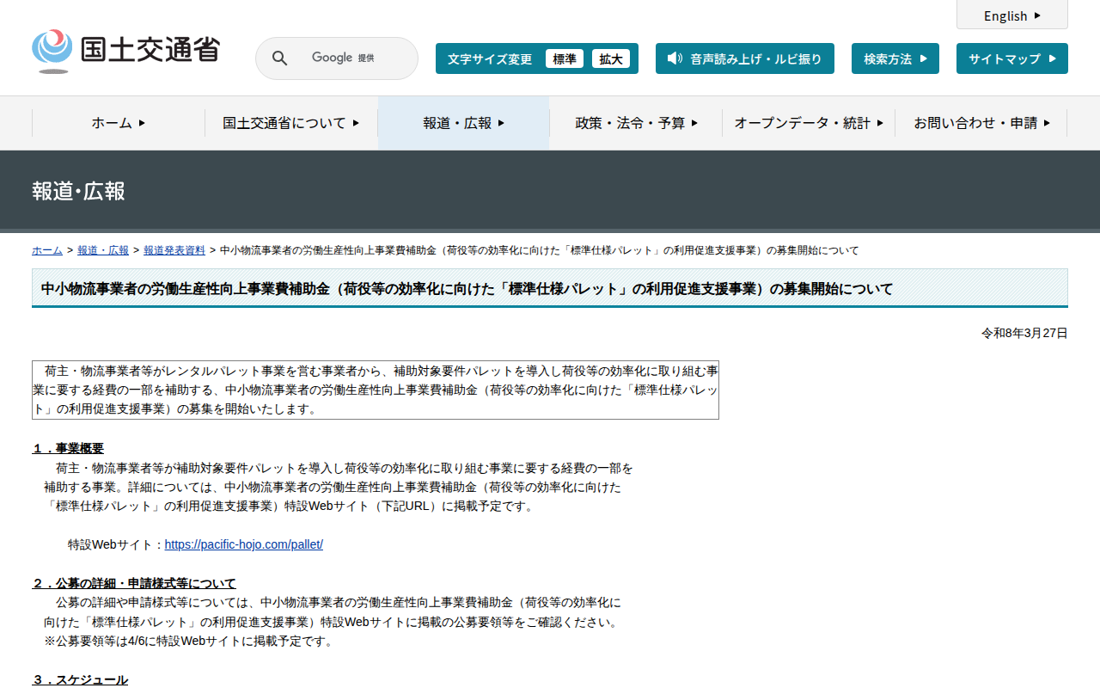Click the 文字サイズ変更 label
This screenshot has height=688, width=1100.
click(490, 58)
